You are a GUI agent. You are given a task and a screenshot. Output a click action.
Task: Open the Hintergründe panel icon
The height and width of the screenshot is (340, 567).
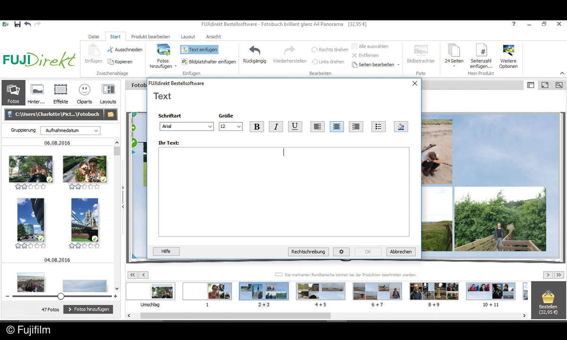point(36,93)
